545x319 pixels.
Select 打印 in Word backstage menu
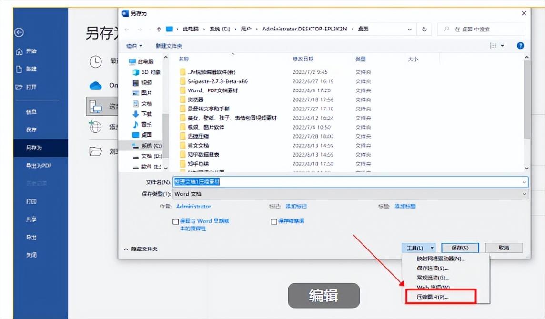[x=31, y=201]
